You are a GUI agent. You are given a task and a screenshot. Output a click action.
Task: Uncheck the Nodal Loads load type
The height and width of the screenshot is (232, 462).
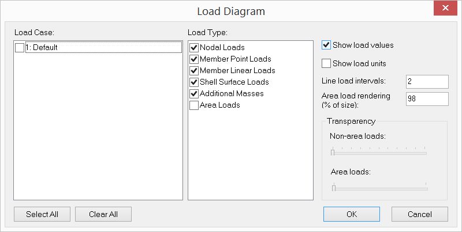[194, 47]
